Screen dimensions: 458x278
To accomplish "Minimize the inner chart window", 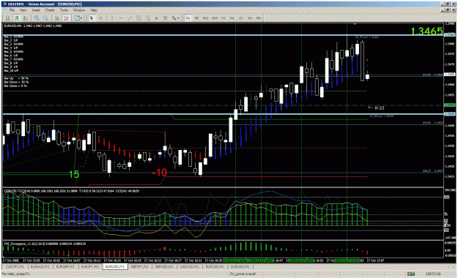I will (443, 10).
